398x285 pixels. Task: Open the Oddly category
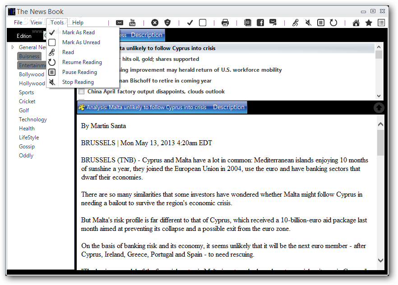point(26,156)
